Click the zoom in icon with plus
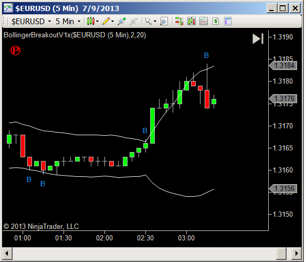306x262 pixels. tap(122, 21)
